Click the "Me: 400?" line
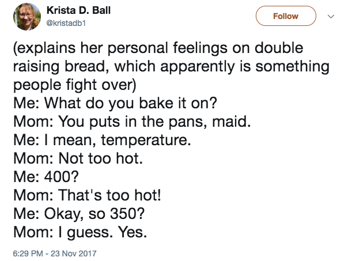 [46, 177]
